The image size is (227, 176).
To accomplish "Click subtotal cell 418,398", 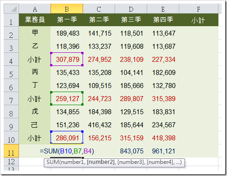I will point(163,138).
